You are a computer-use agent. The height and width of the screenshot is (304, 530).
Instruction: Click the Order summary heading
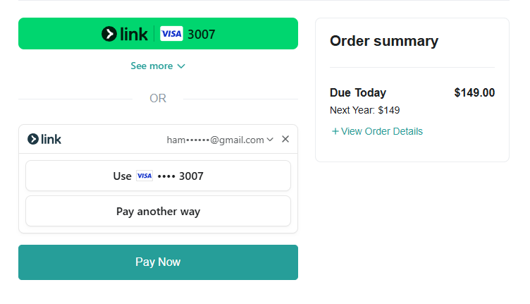tap(384, 41)
